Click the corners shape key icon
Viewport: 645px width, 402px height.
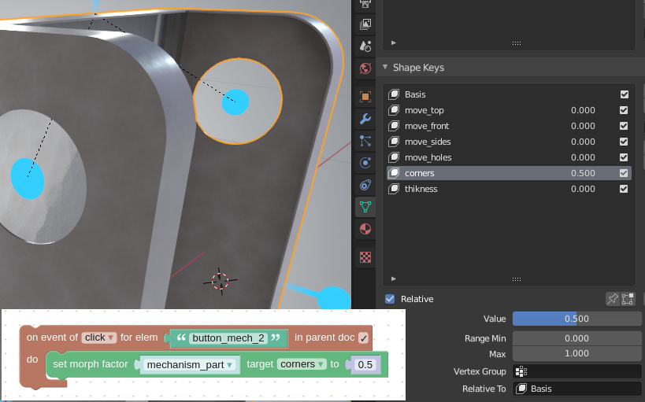pos(394,173)
